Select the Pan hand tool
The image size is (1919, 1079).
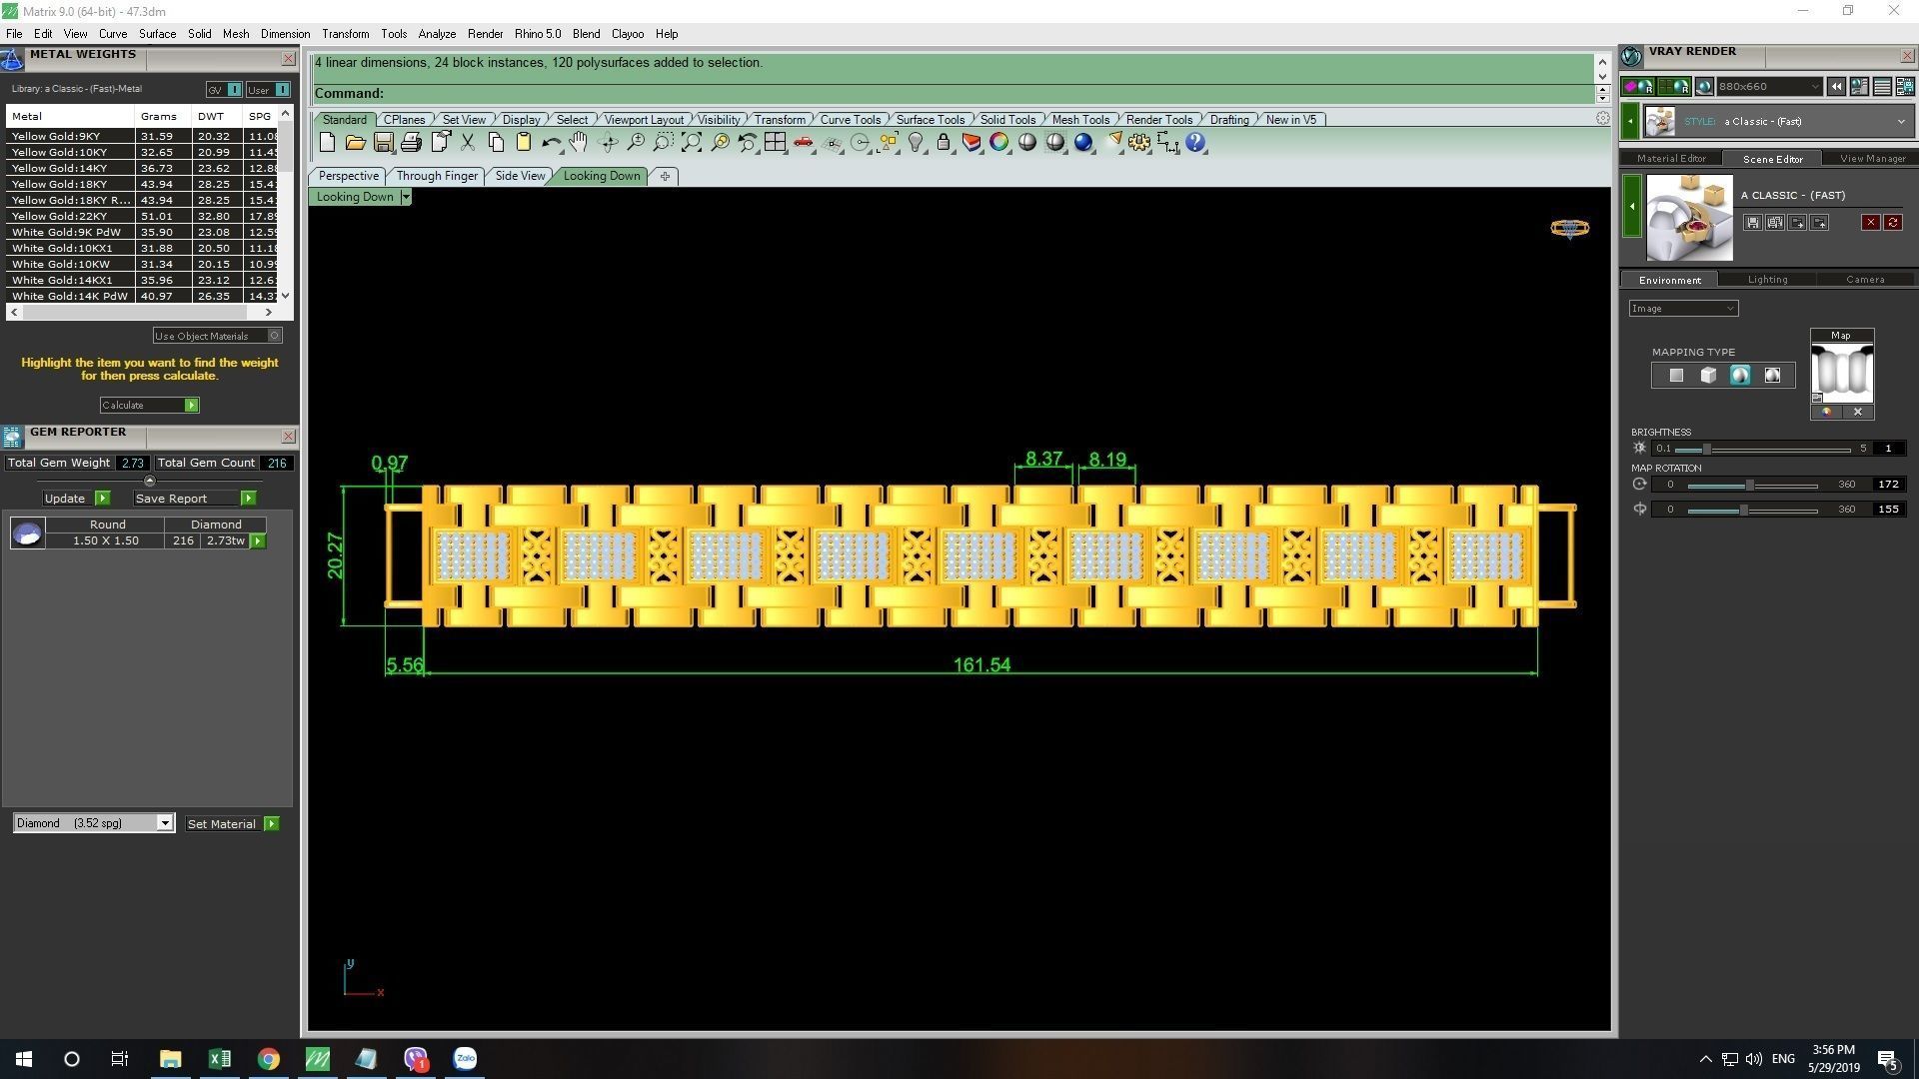[579, 143]
